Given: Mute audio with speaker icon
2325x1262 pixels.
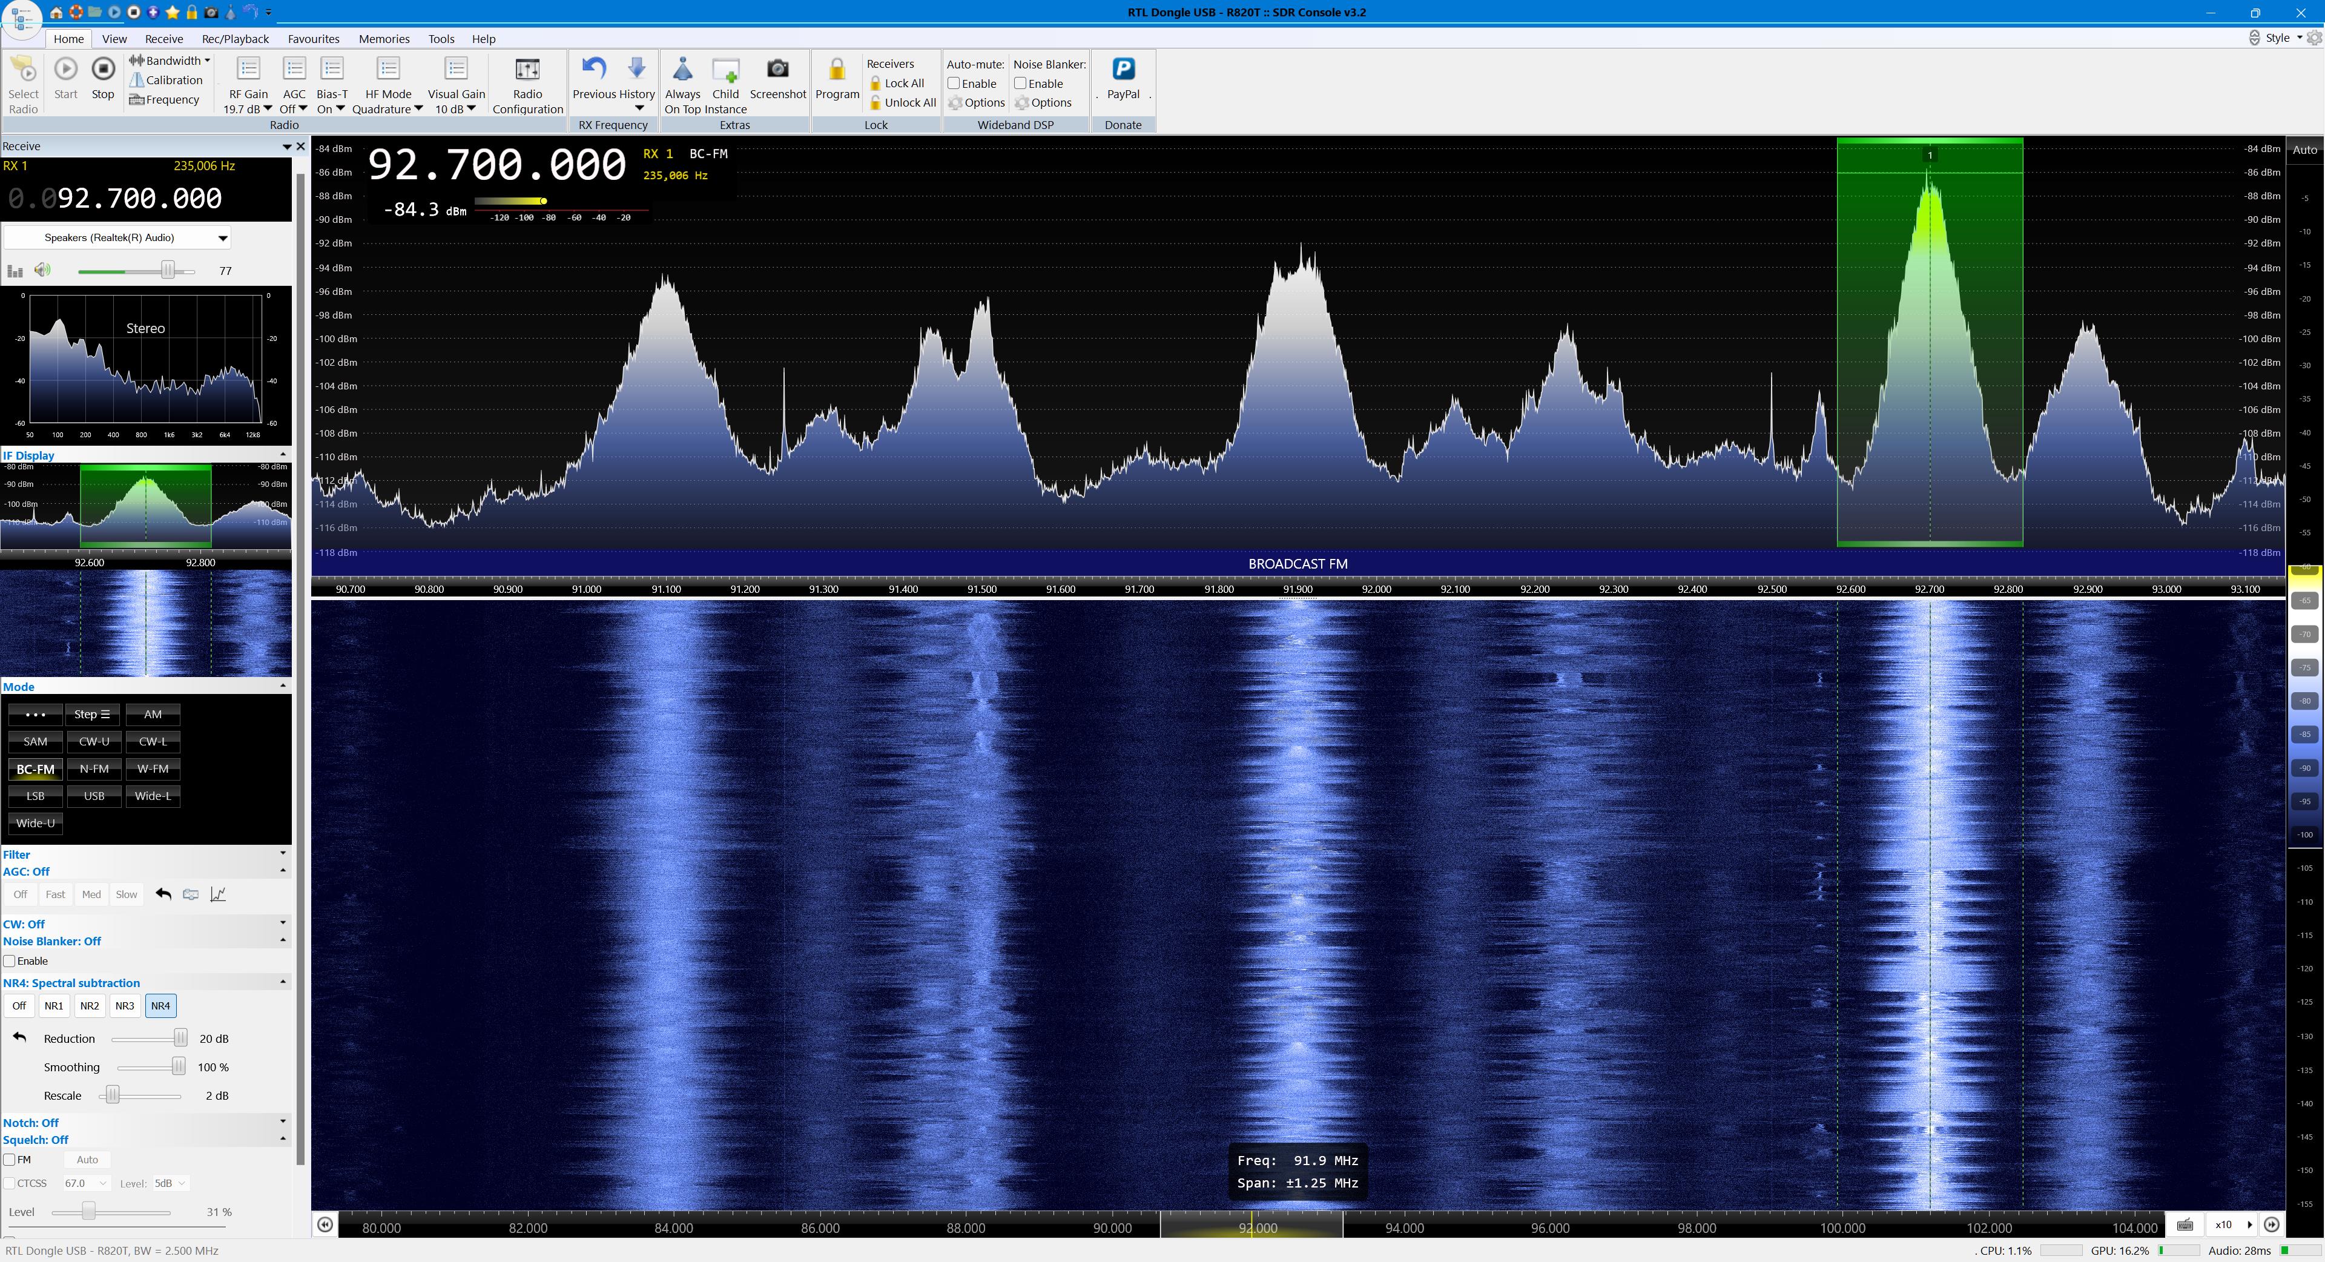Looking at the screenshot, I should pyautogui.click(x=42, y=270).
